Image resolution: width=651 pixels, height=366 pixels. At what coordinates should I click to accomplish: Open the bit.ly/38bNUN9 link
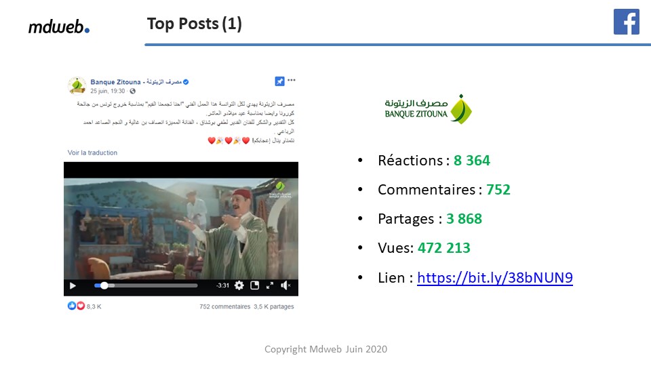(495, 277)
